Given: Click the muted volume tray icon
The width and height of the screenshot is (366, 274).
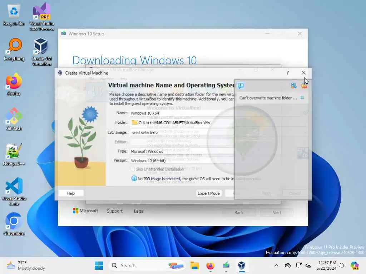Looking at the screenshot, I should (x=308, y=265).
